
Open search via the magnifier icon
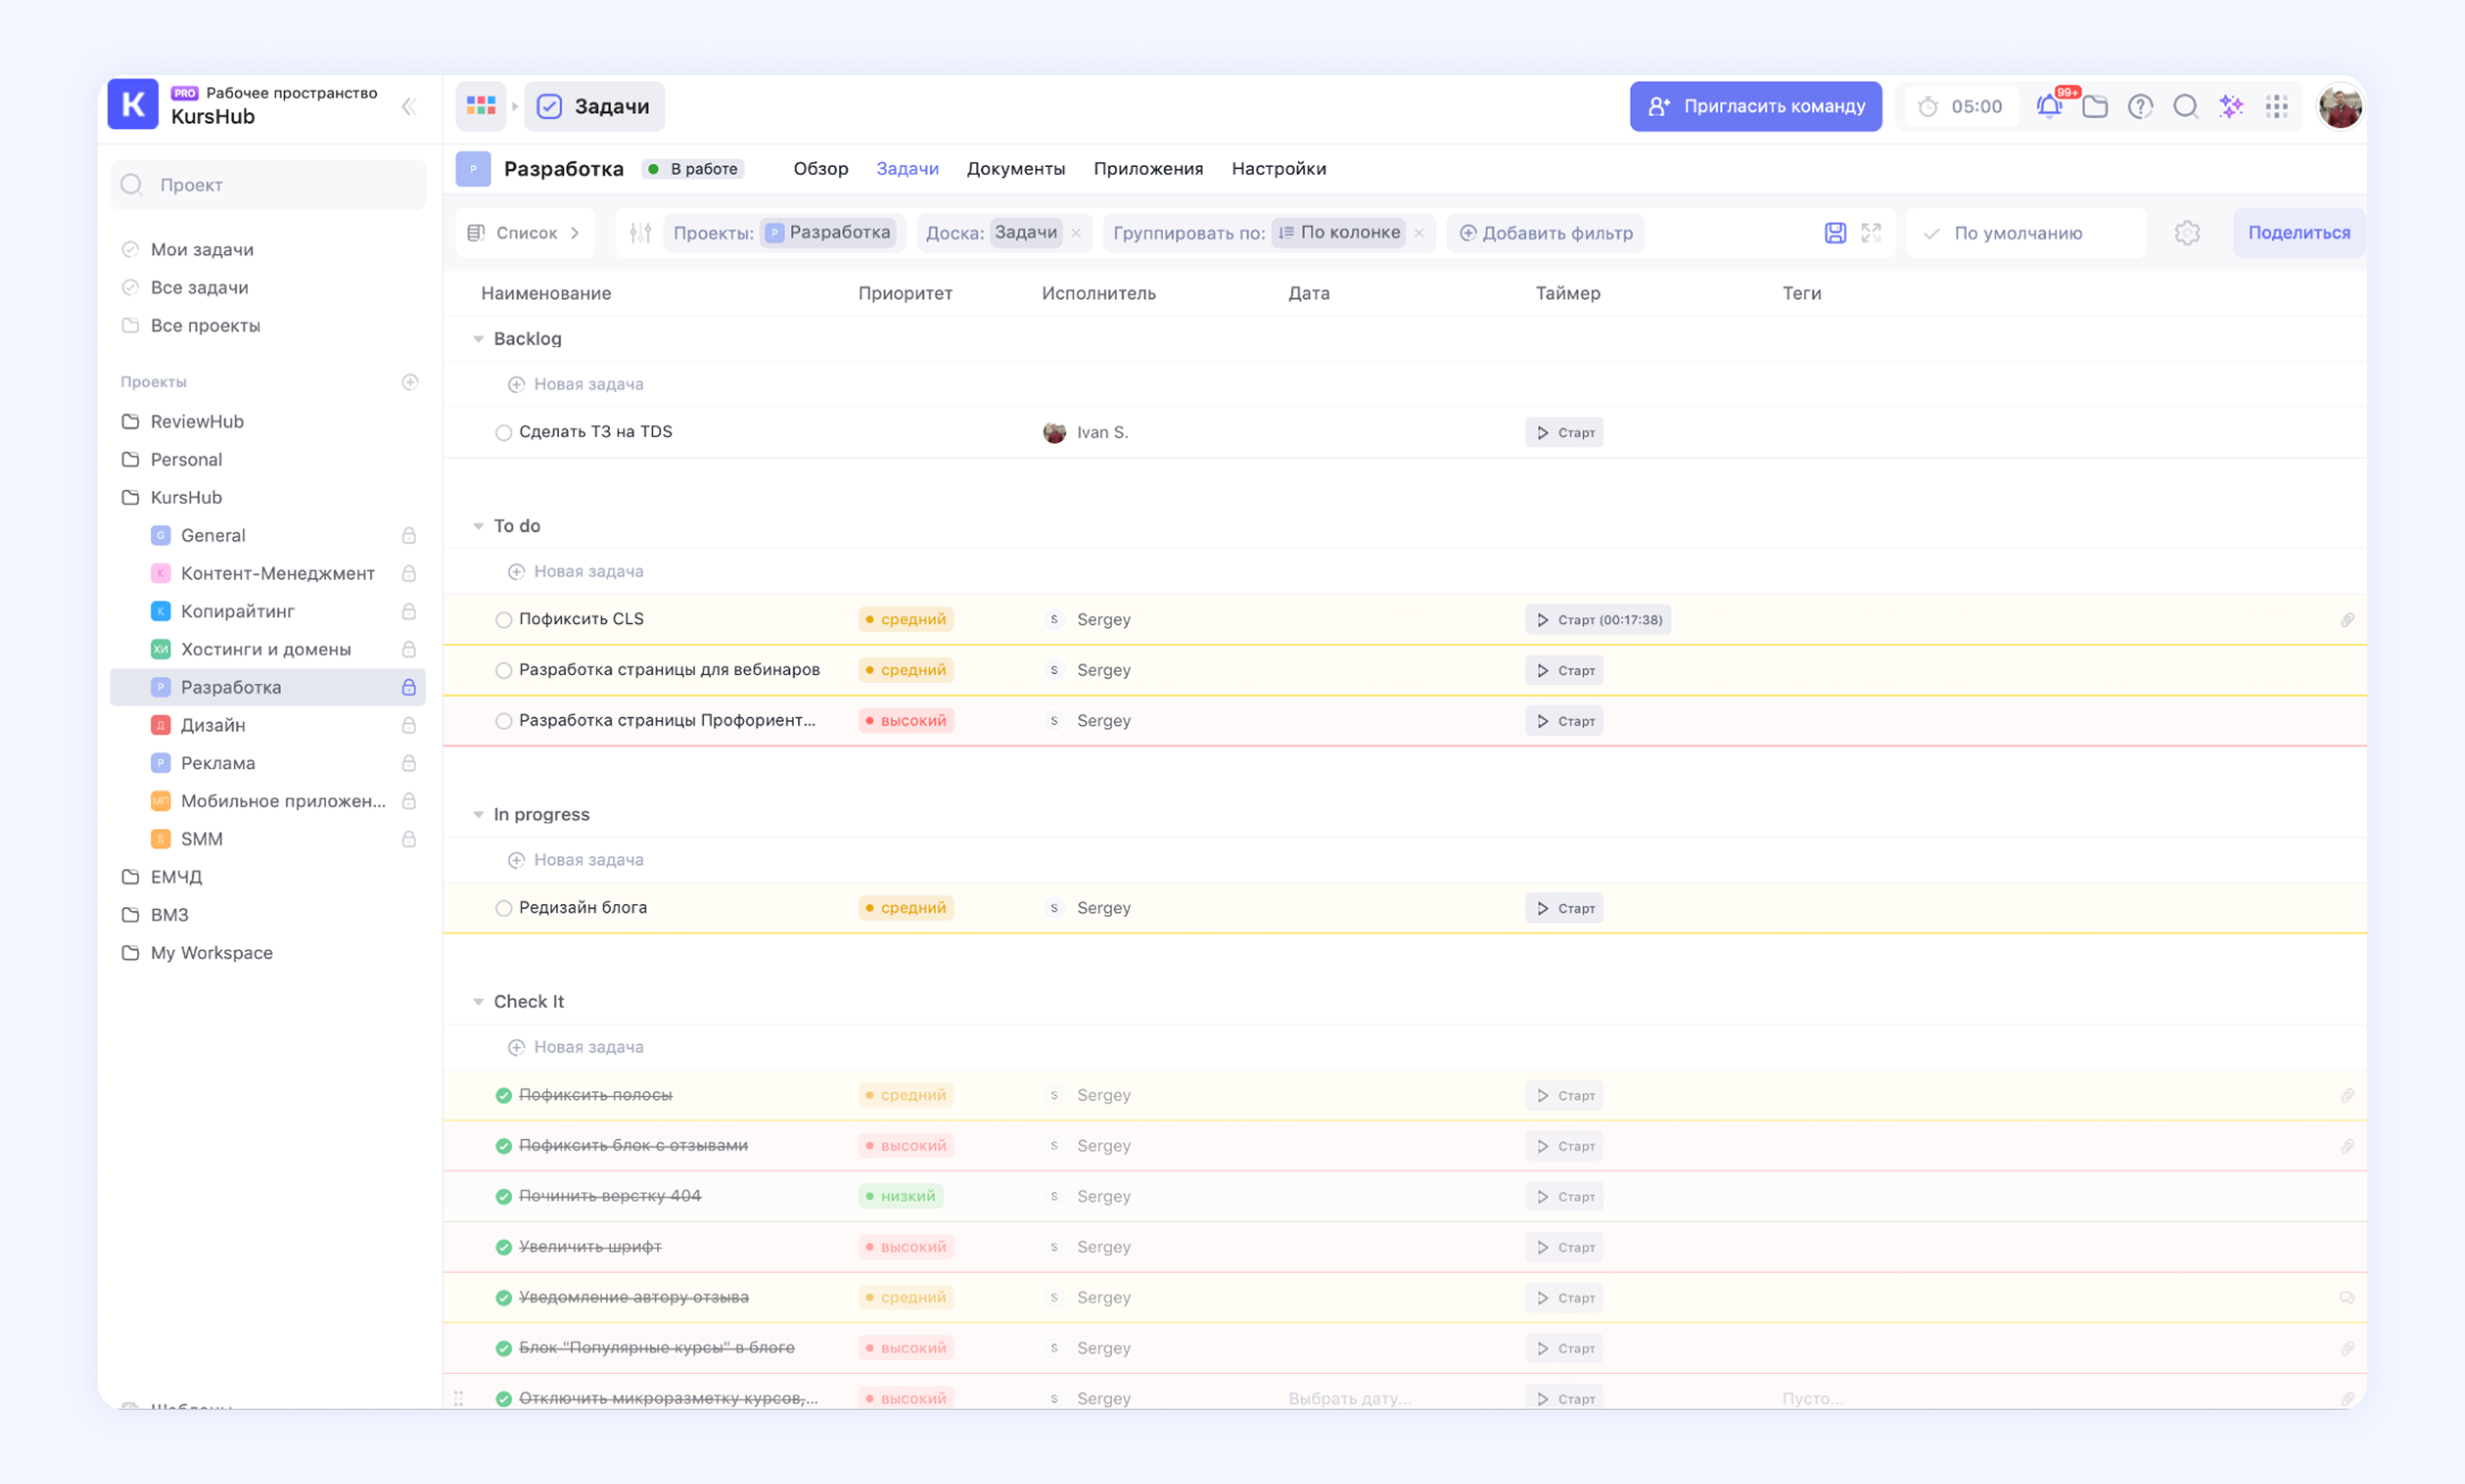point(2186,106)
